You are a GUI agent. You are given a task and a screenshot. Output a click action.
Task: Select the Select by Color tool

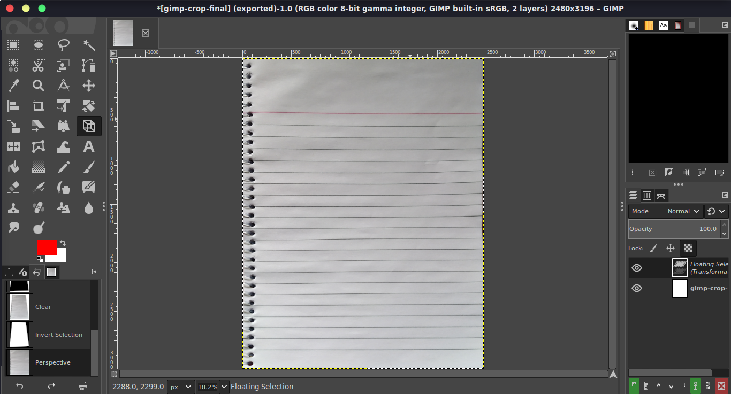[x=13, y=65]
